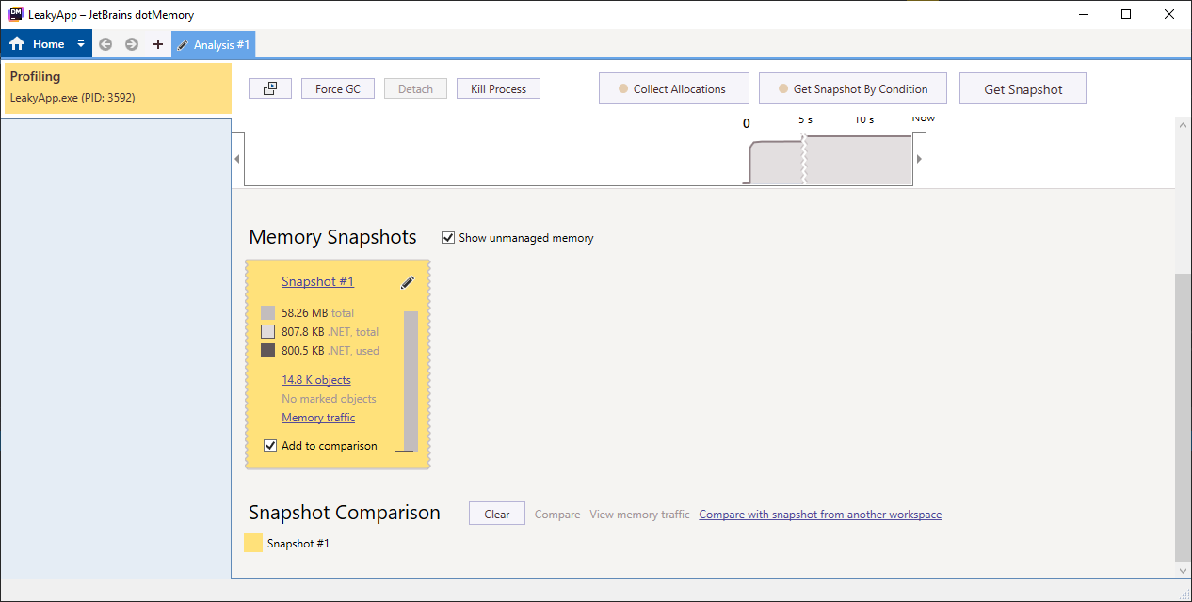Click the Detach button
This screenshot has width=1192, height=602.
(x=415, y=88)
